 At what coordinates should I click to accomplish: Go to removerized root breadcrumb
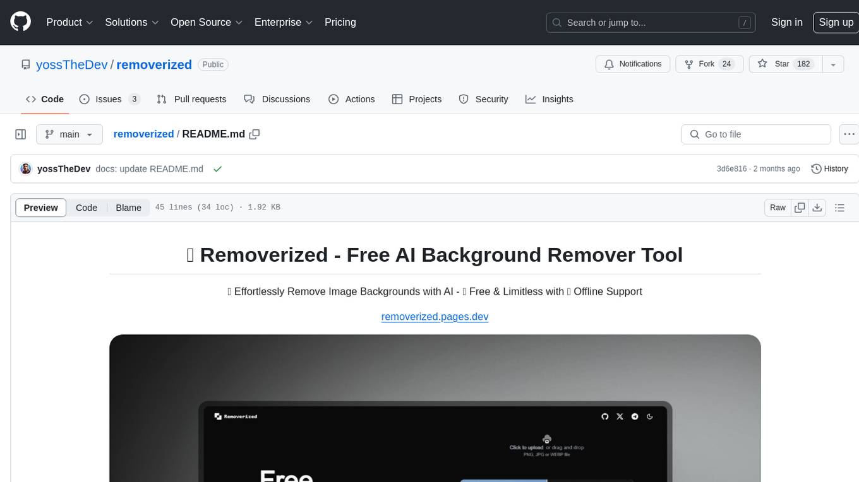143,134
